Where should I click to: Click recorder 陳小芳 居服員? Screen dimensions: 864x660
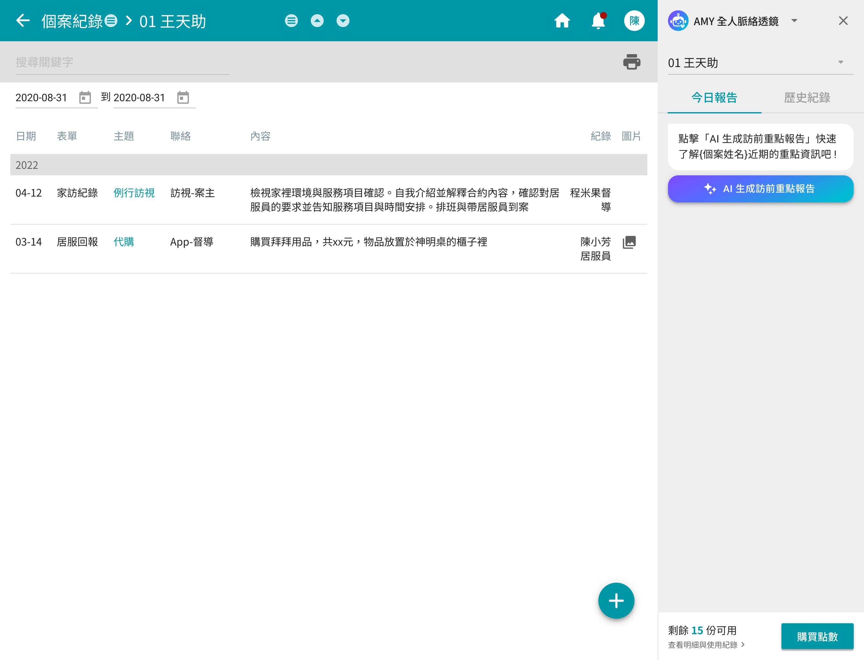point(596,249)
